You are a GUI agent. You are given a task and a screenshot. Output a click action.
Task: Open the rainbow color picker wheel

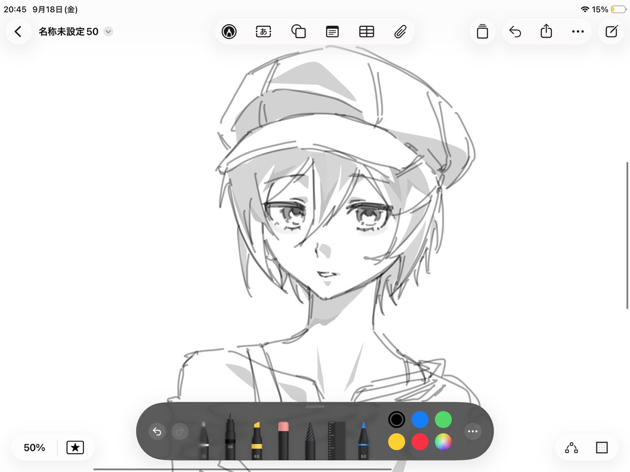(444, 442)
